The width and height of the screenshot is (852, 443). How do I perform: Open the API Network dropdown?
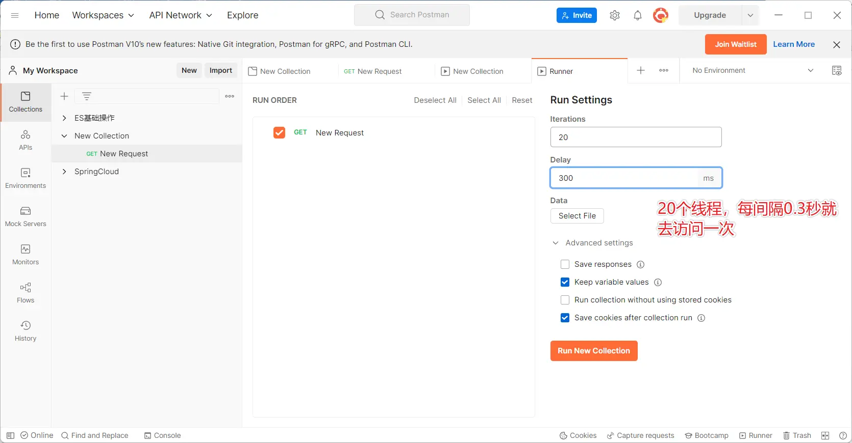click(181, 15)
